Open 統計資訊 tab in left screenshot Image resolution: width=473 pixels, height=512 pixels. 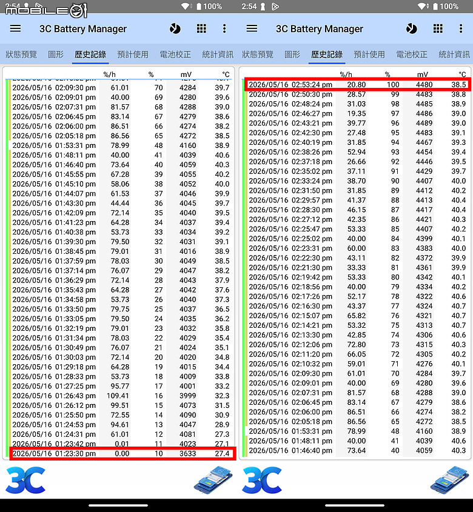[218, 54]
